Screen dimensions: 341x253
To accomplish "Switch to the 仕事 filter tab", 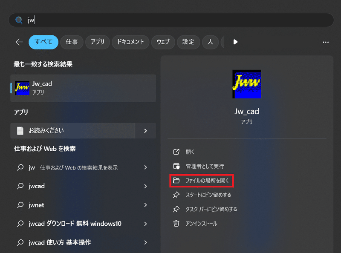I will click(x=72, y=42).
